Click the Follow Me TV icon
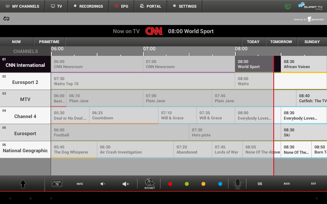327x204 pixels. 57,183
